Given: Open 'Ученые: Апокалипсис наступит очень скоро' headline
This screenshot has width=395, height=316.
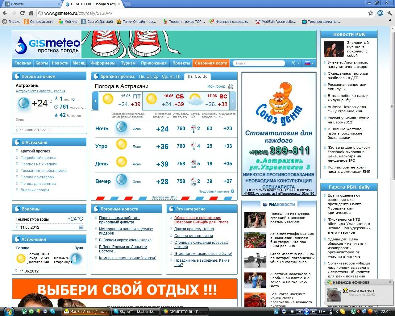Looking at the screenshot, I should (x=348, y=64).
